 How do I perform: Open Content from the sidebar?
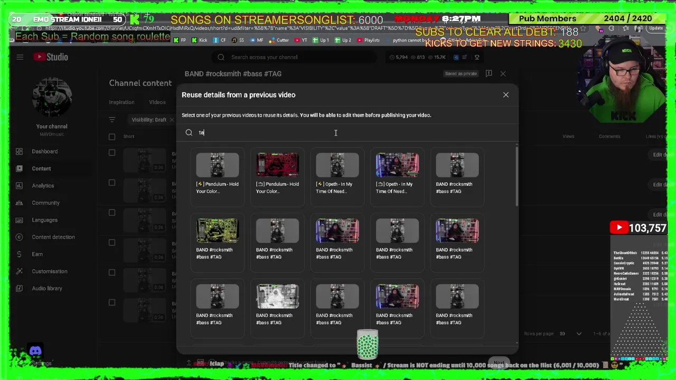(x=41, y=168)
